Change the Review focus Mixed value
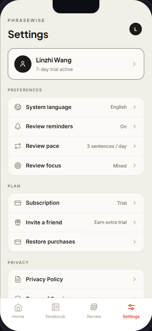This screenshot has height=331, width=152. (x=120, y=166)
